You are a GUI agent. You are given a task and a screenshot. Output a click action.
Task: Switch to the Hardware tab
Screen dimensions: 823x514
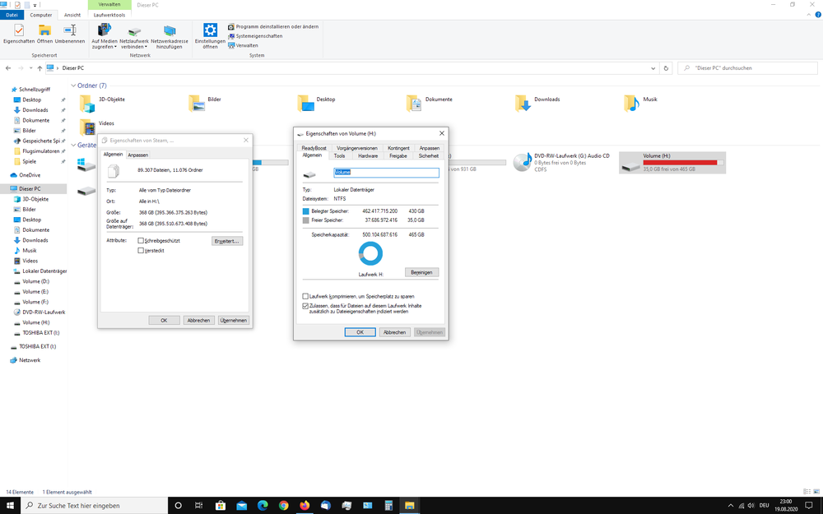coord(367,155)
